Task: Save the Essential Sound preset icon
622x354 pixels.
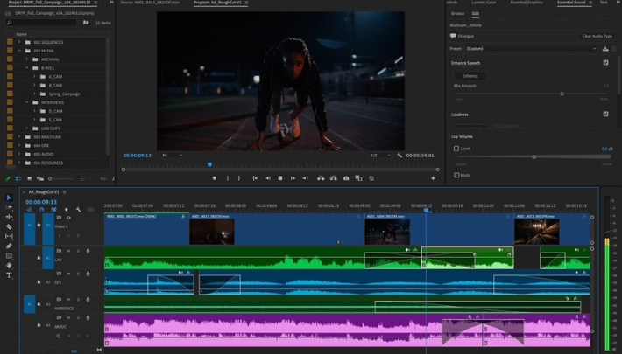Action: 605,49
